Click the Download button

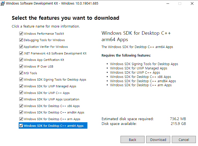pos(158,139)
